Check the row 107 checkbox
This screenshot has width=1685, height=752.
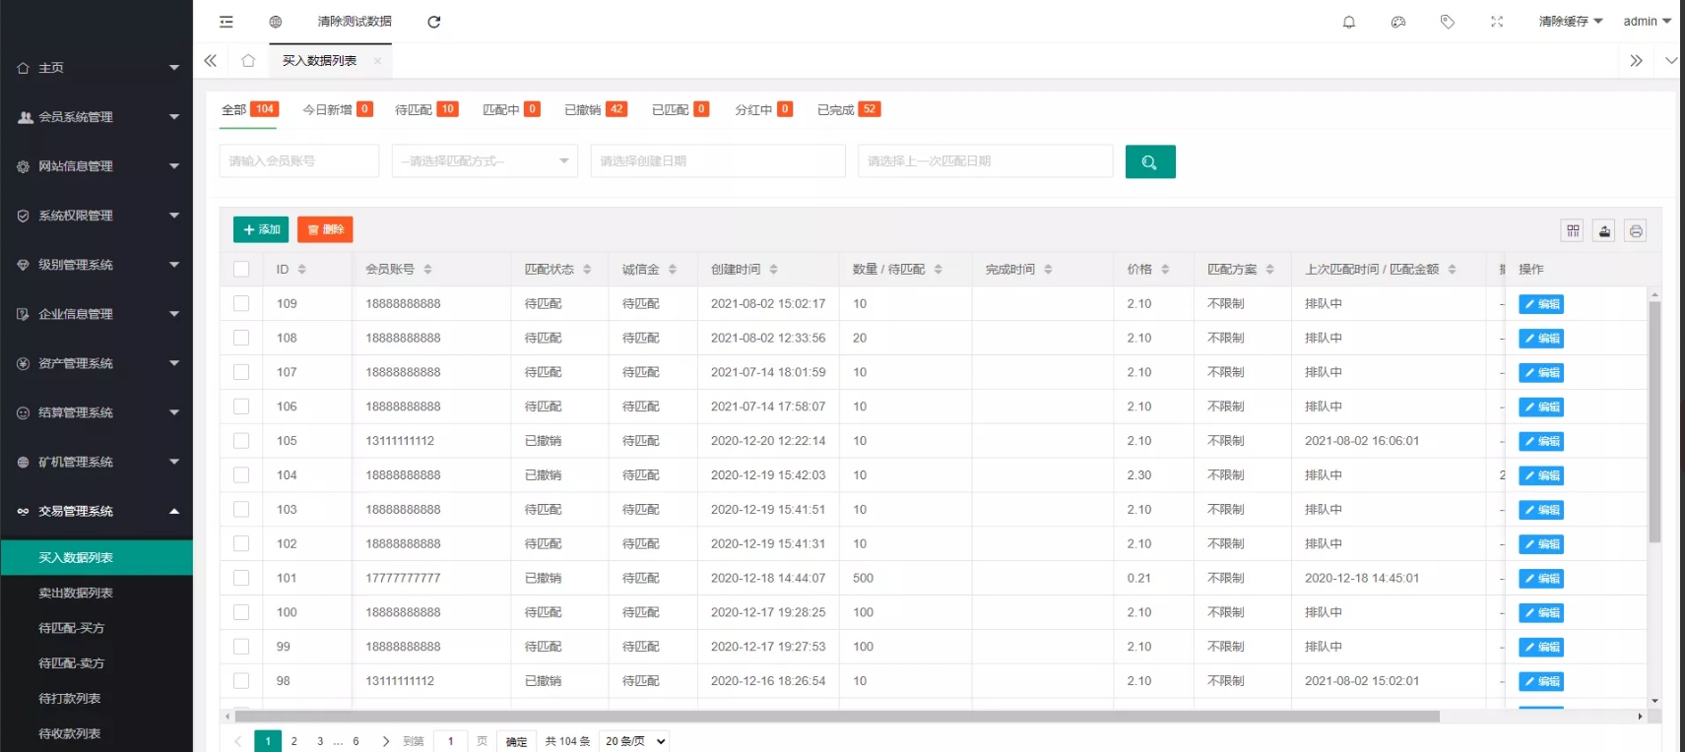[x=241, y=372]
